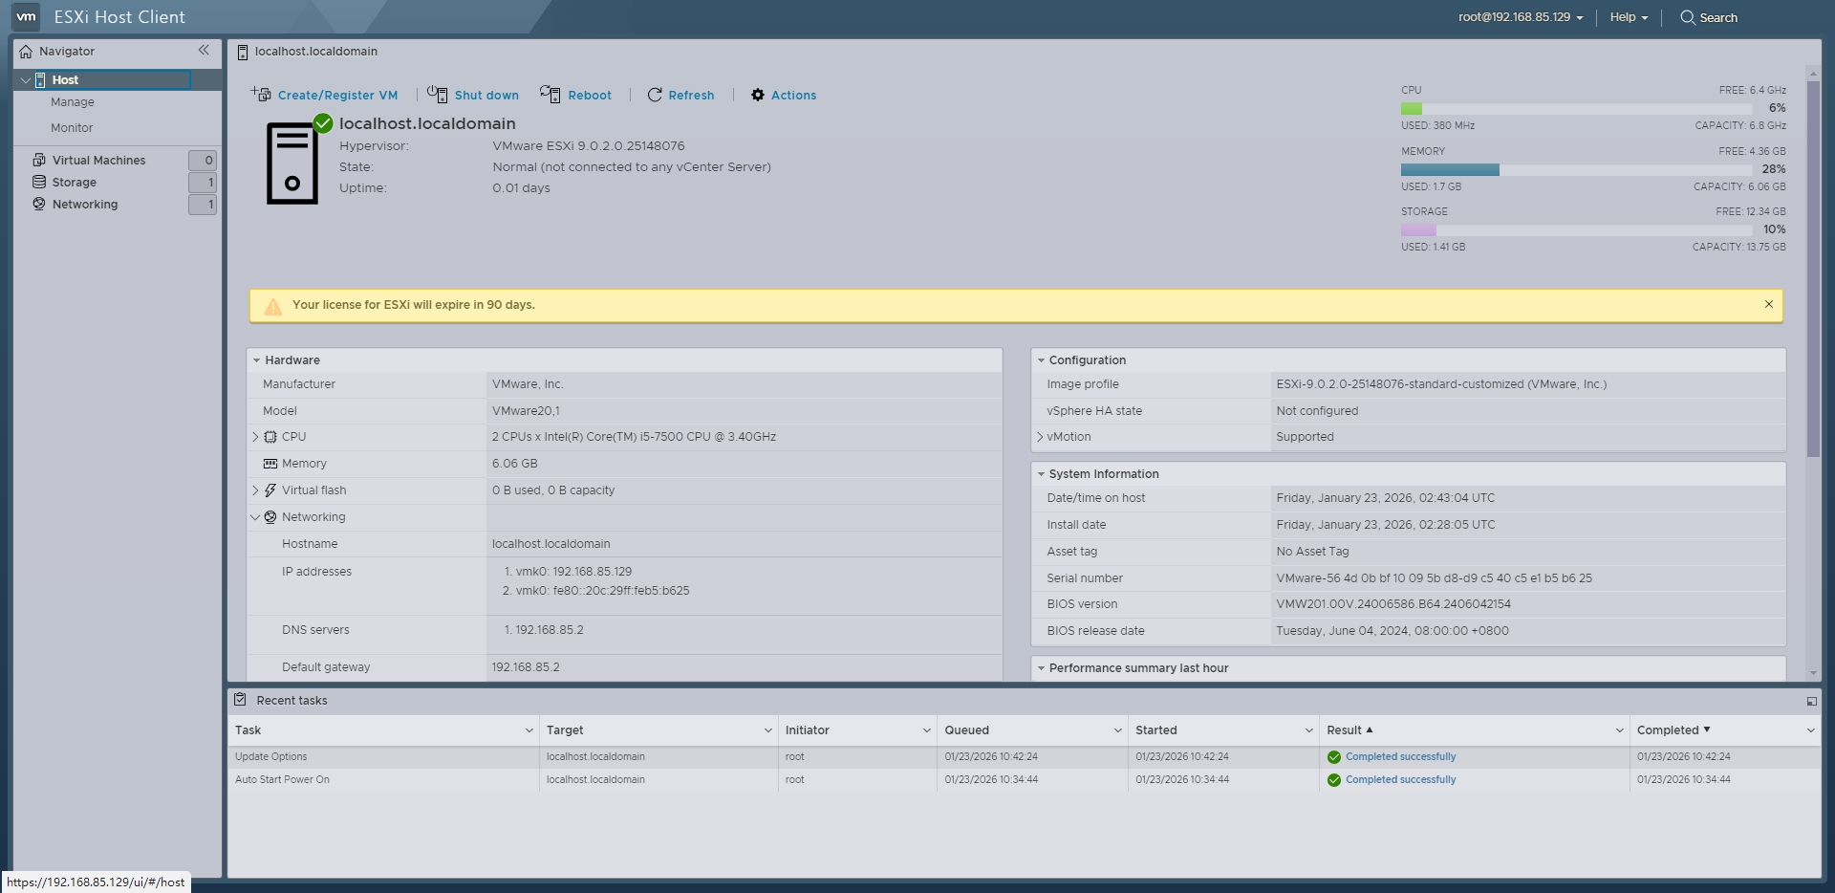Reboot the host
This screenshot has height=893, width=1835.
pos(577,95)
